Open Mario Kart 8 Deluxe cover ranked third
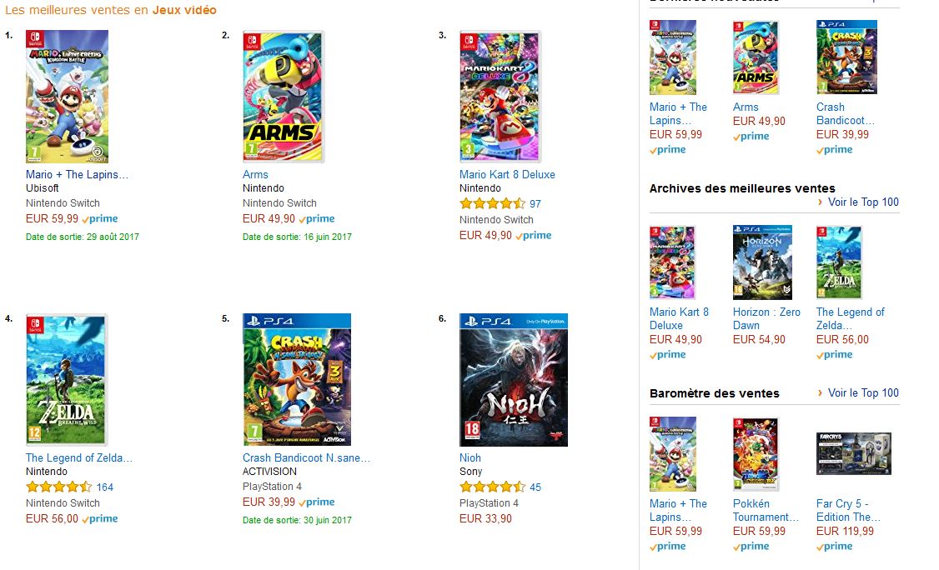The width and height of the screenshot is (939, 570). (500, 96)
